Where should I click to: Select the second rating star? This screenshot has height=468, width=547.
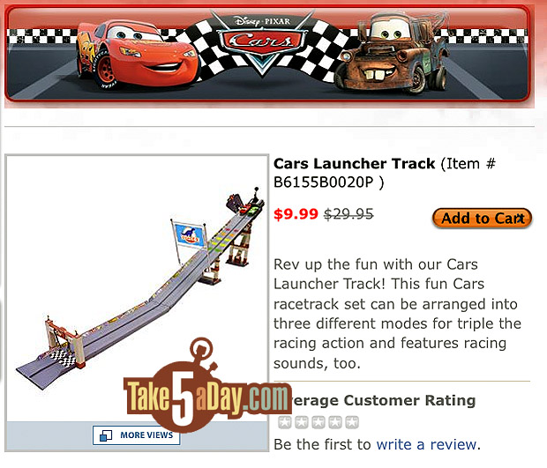tap(302, 422)
